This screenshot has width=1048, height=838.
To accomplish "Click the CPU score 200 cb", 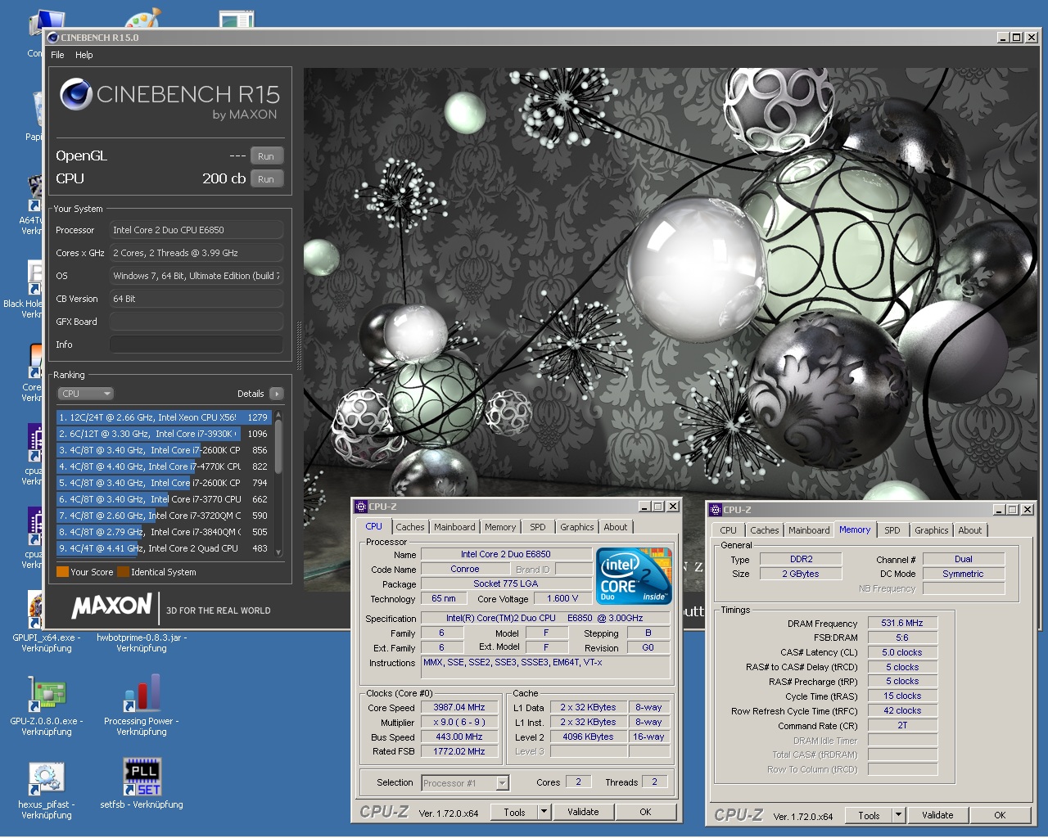I will click(224, 178).
